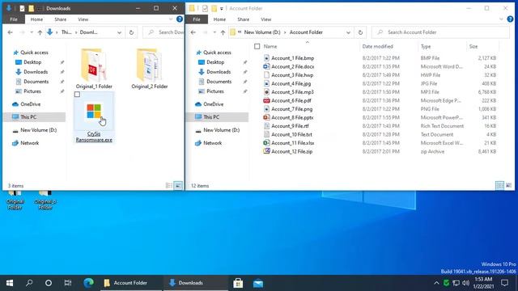
Task: Open Original_2 Folder in Downloads window
Action: (149, 69)
